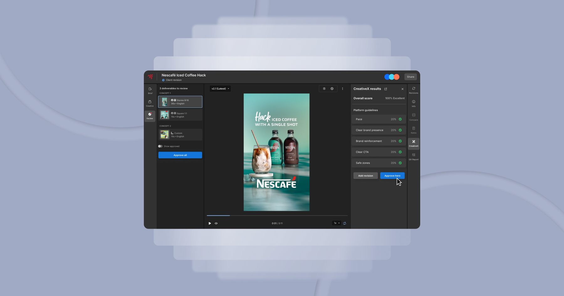Toggle the Show approved switch

point(160,146)
